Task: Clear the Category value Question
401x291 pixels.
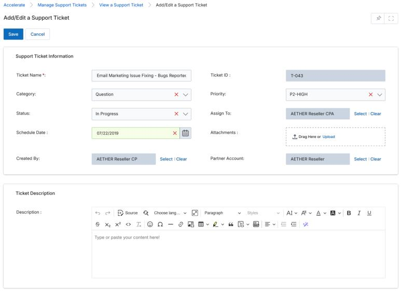Action: tap(176, 94)
